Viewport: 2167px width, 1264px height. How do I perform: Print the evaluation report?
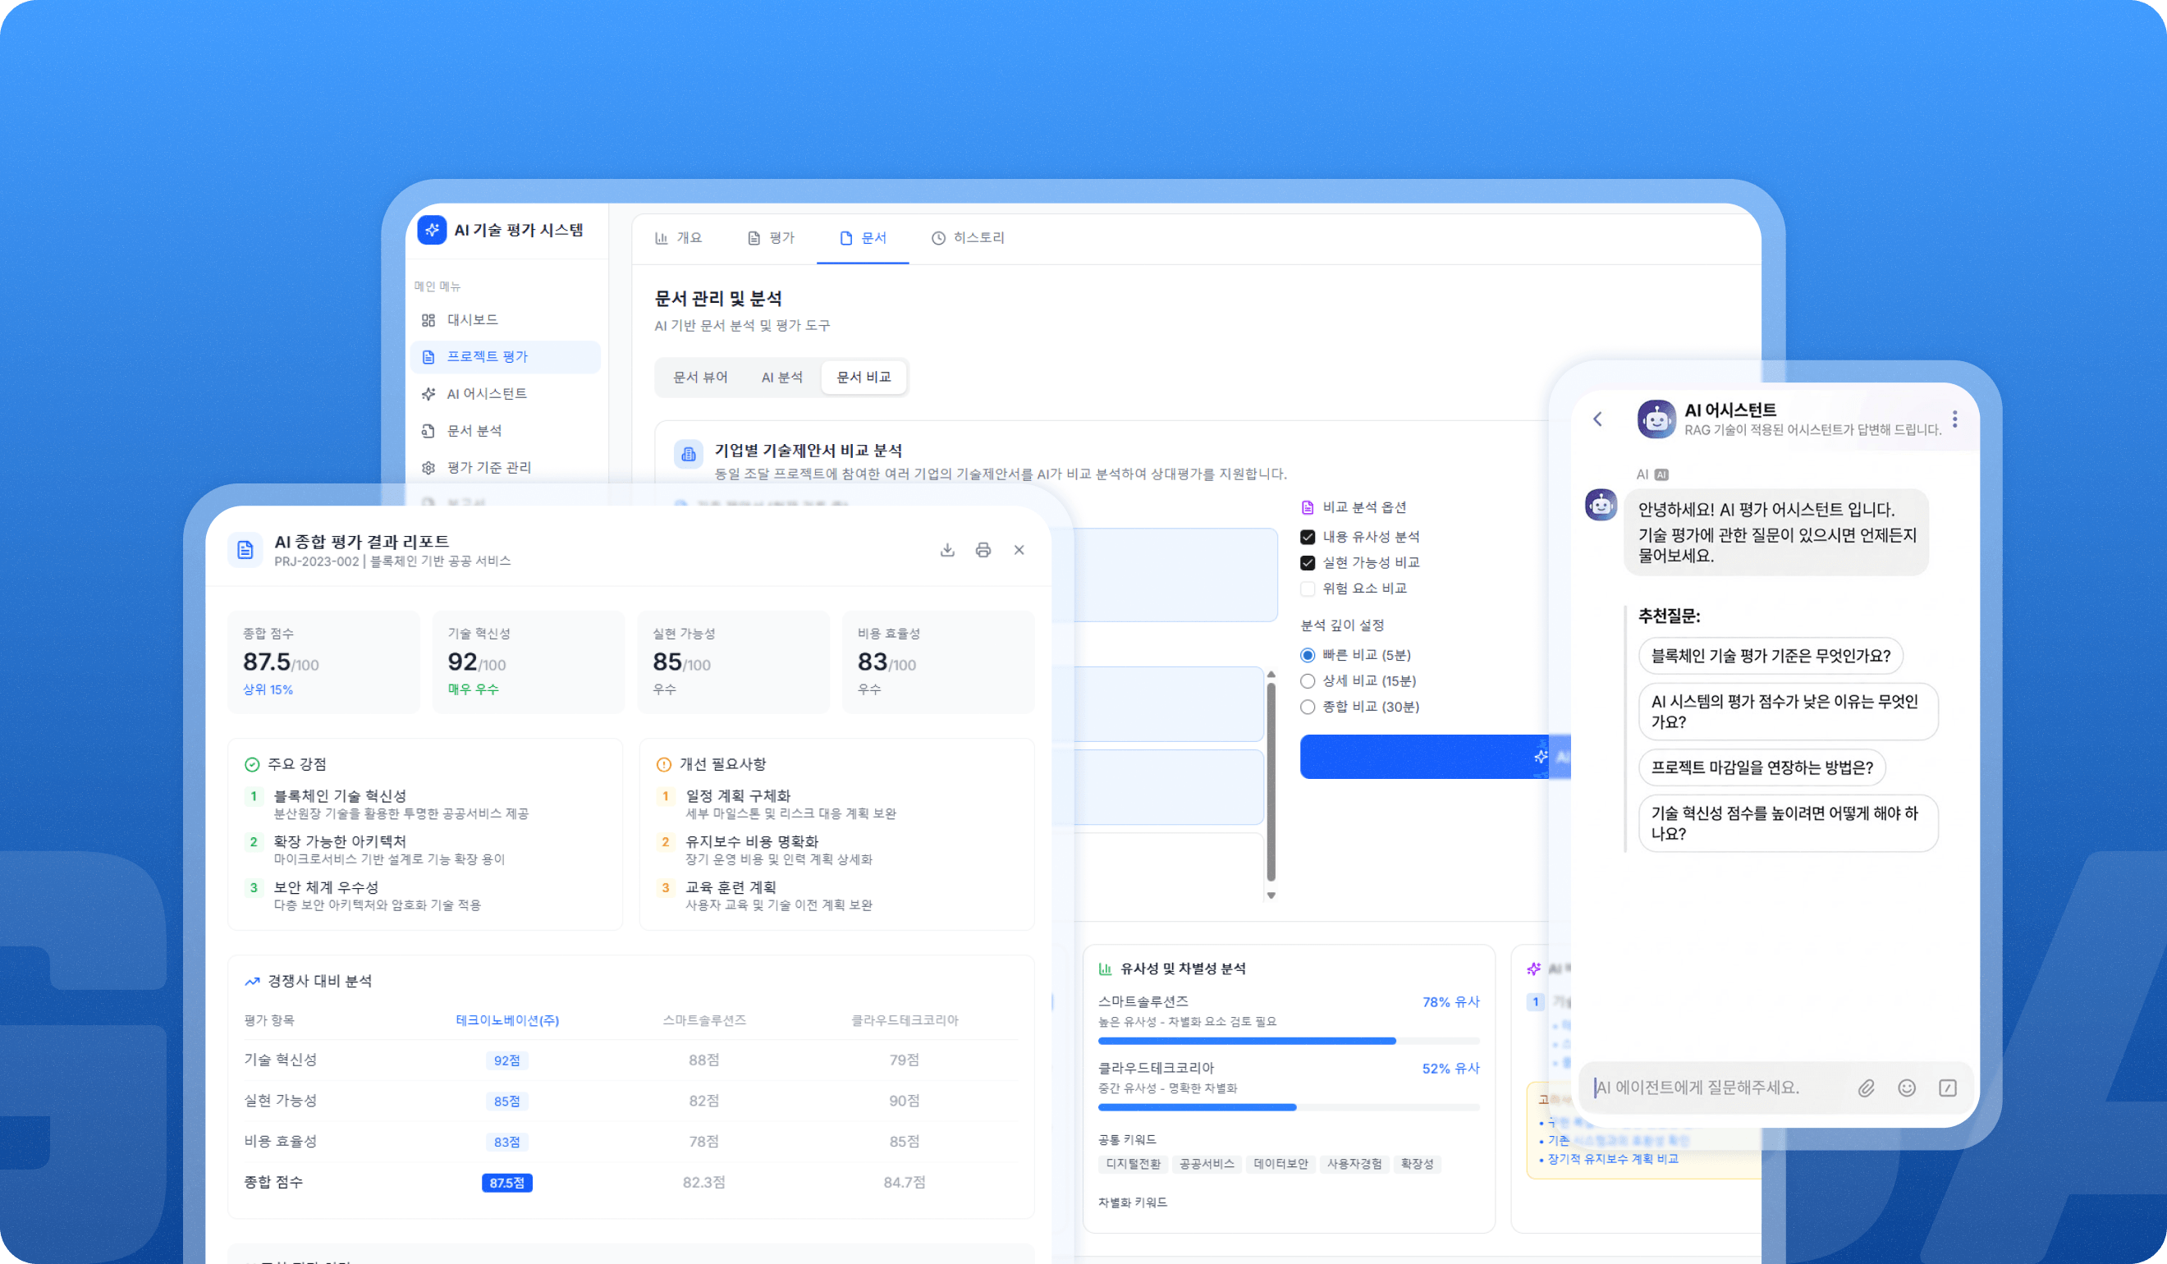click(x=983, y=549)
